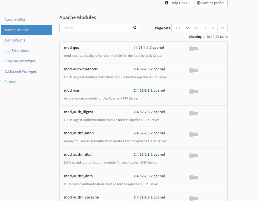259x201 pixels.
Task: Enable the mod_auth_digest toggle
Action: click(193, 113)
